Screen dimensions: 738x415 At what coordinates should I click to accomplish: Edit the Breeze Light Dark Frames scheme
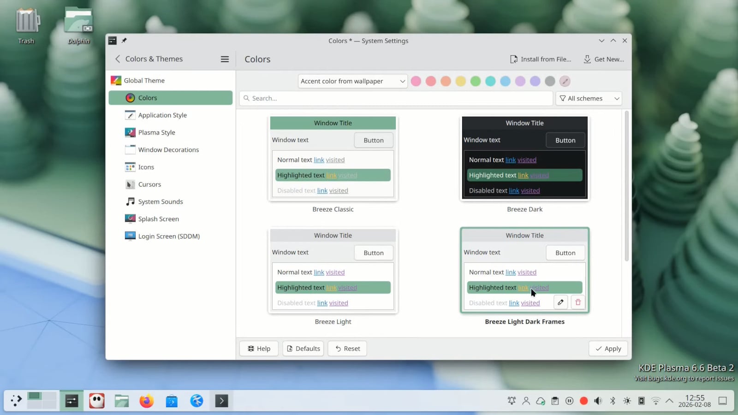(560, 302)
